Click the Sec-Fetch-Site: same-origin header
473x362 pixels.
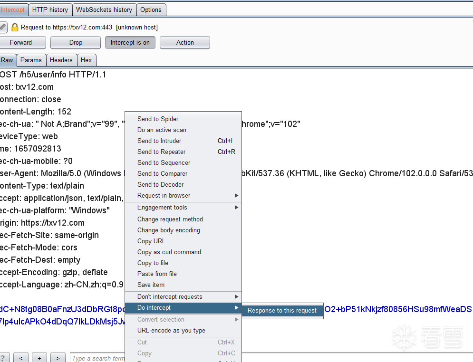pyautogui.click(x=49, y=235)
